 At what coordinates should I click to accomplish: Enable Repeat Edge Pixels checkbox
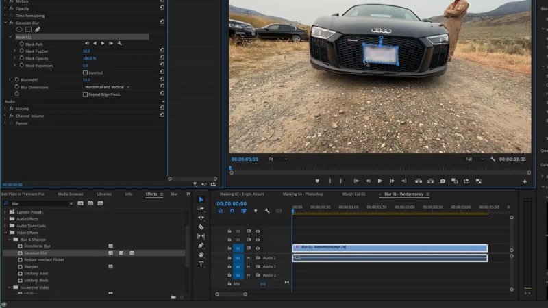pyautogui.click(x=85, y=94)
